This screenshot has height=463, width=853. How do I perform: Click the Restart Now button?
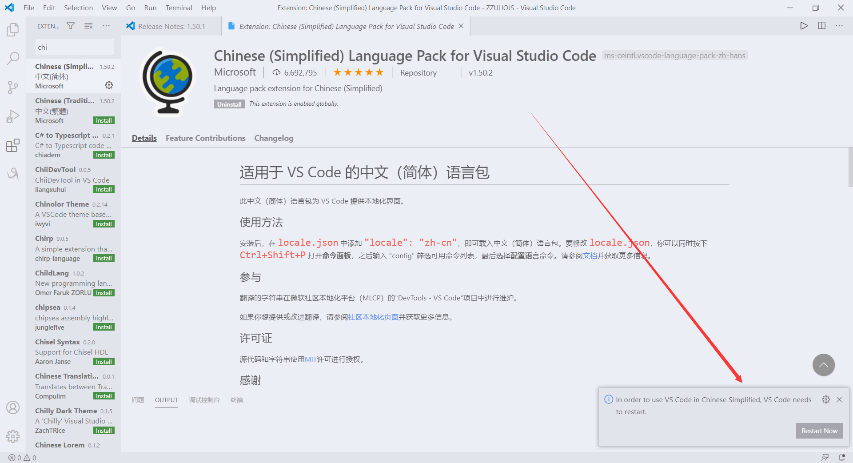pyautogui.click(x=819, y=431)
